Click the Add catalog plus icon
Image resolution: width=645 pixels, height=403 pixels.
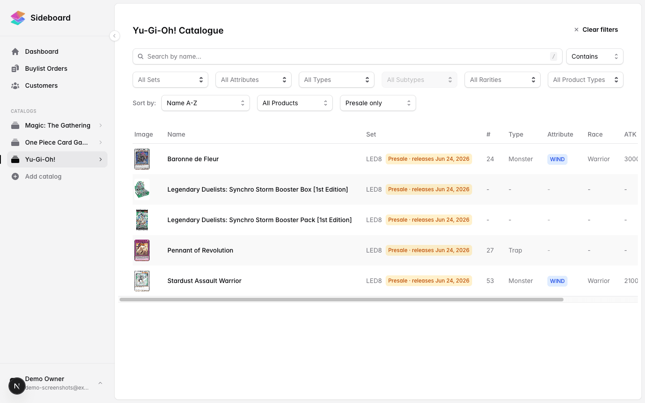pyautogui.click(x=15, y=176)
